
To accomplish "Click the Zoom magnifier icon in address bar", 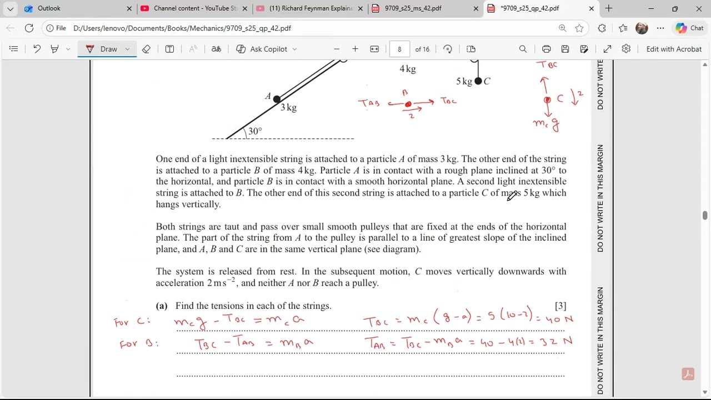I will [562, 28].
